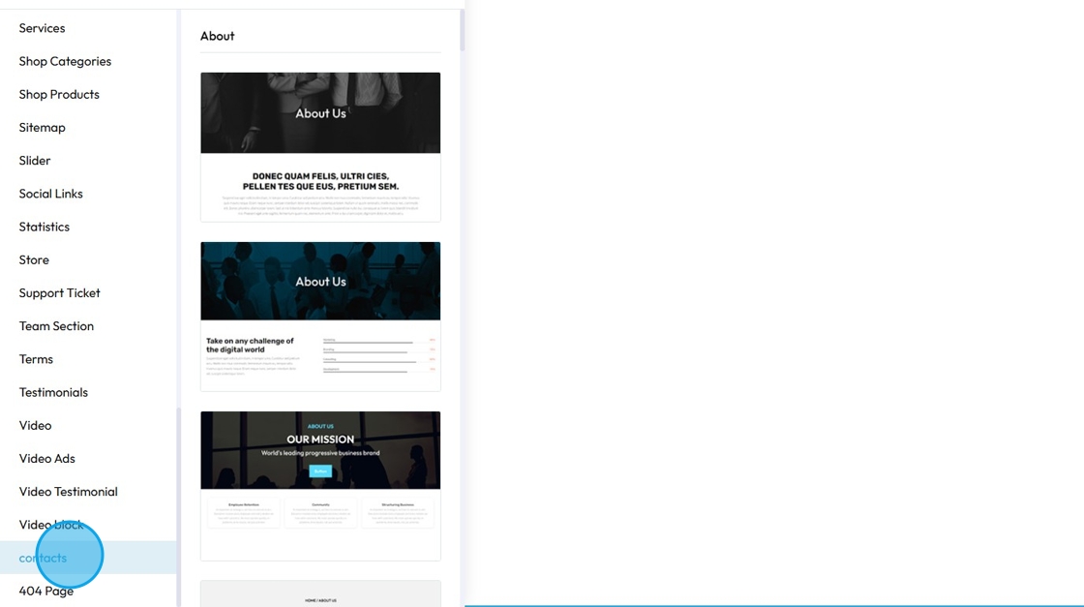Select the Slider category
Image resolution: width=1084 pixels, height=607 pixels.
[x=35, y=161]
